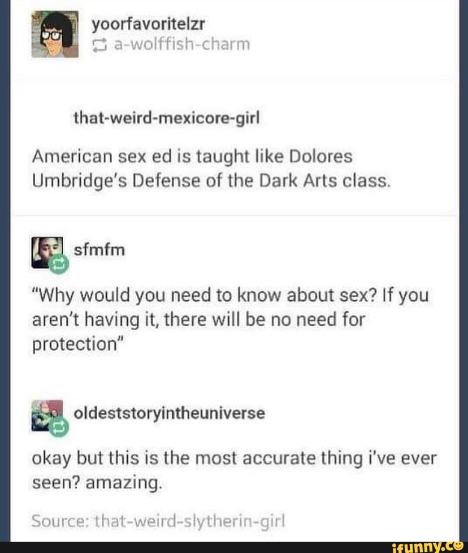Click green reblog badge on oldeststoryintheuniverse avatar
468x553 pixels.
(x=59, y=427)
